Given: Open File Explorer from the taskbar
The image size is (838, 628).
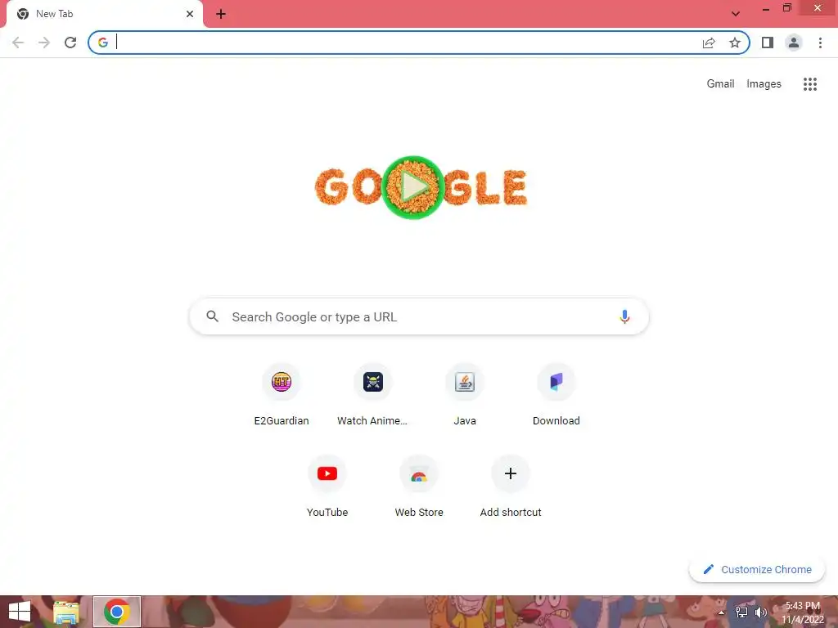Looking at the screenshot, I should point(66,612).
